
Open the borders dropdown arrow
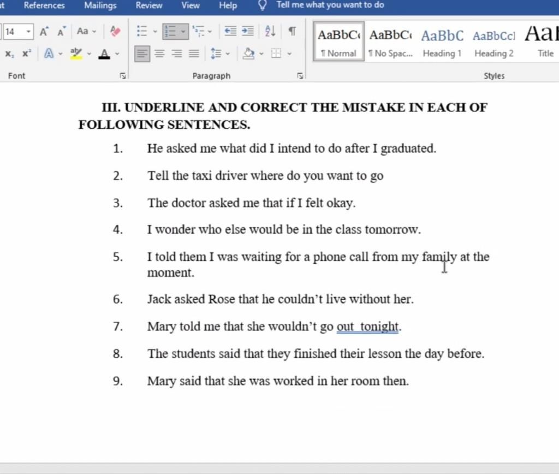tap(289, 54)
